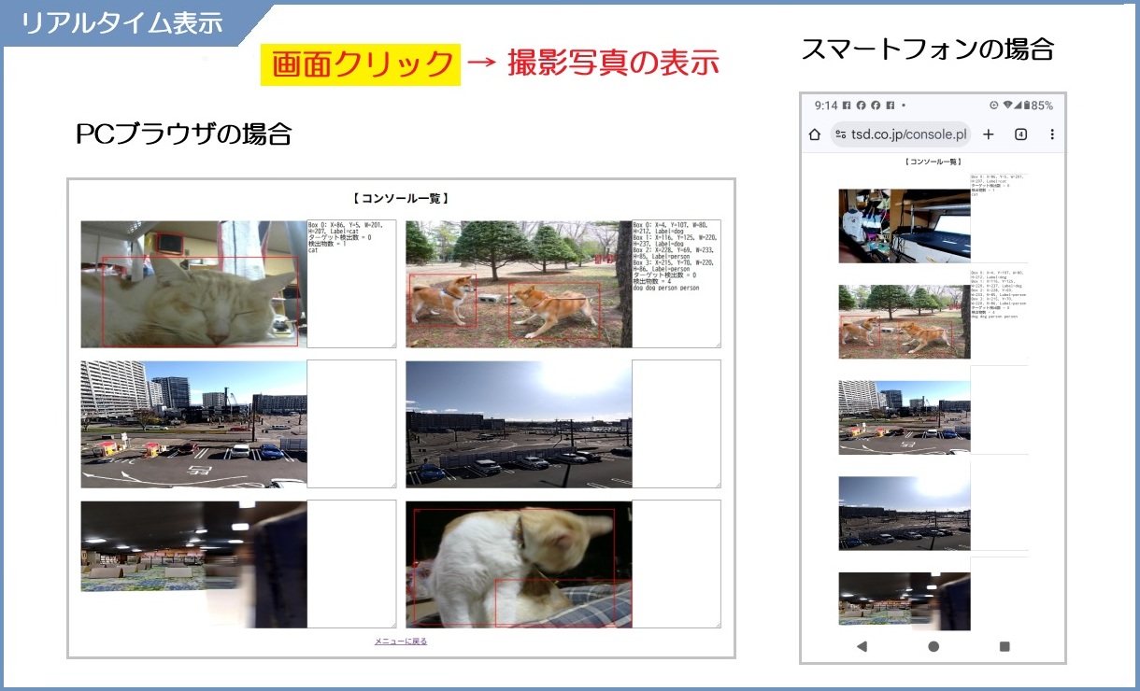The width and height of the screenshot is (1140, 691).
Task: Click the white cat grooming photo on PC
Action: coord(519,564)
